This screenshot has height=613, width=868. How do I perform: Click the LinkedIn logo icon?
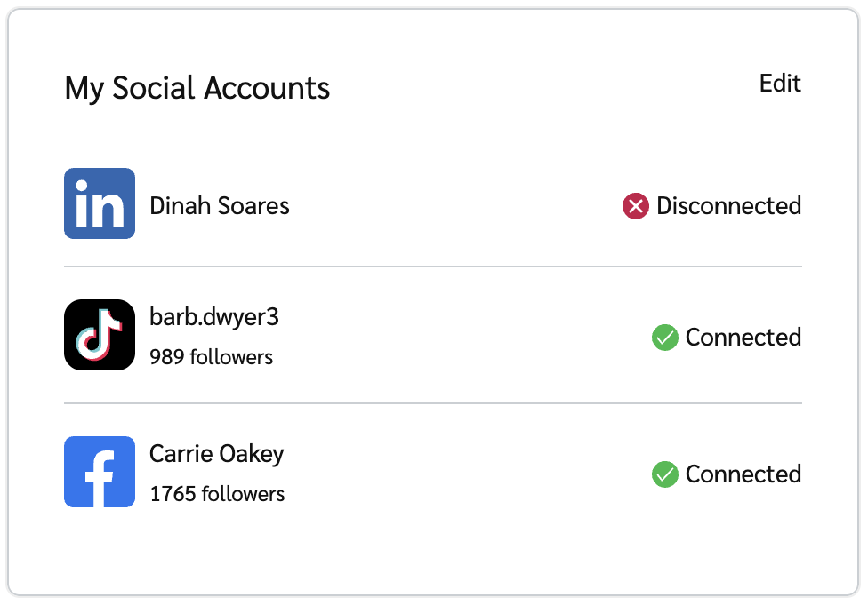click(100, 203)
